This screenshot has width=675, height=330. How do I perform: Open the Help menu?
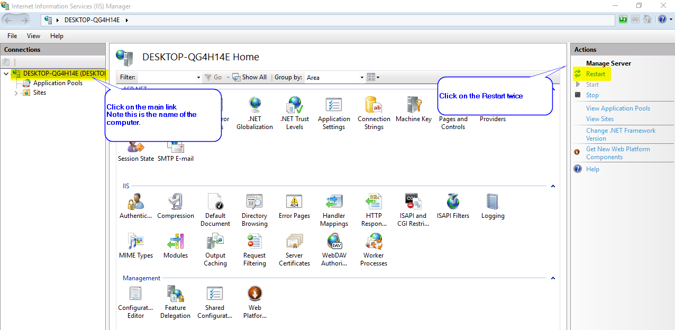[x=57, y=36]
